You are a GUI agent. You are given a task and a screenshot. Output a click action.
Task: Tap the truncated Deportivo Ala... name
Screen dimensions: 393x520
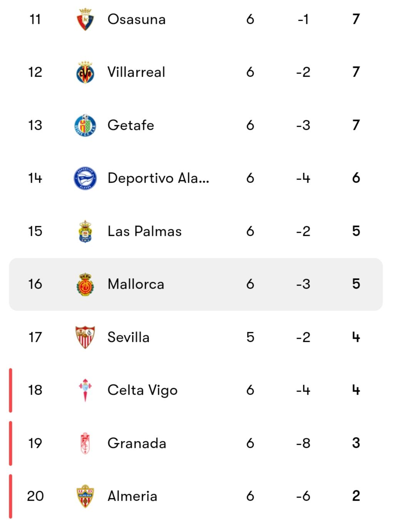click(158, 178)
